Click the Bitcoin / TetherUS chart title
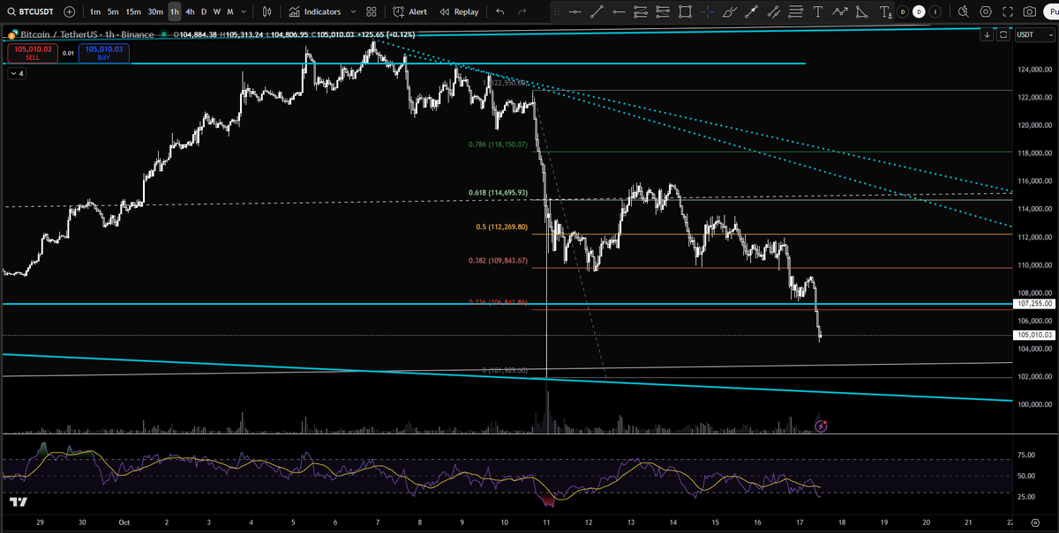Image resolution: width=1059 pixels, height=533 pixels. pos(60,34)
